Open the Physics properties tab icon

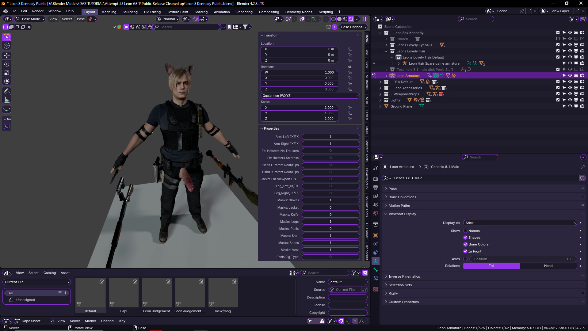[x=376, y=244]
